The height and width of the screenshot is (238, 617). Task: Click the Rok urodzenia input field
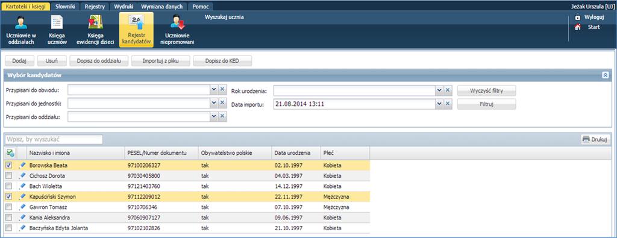[x=354, y=91]
